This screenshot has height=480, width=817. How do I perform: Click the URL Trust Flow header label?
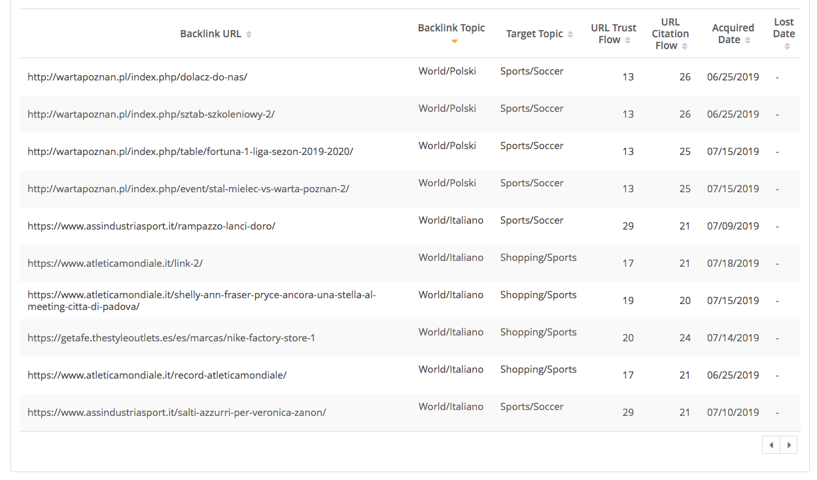click(613, 33)
